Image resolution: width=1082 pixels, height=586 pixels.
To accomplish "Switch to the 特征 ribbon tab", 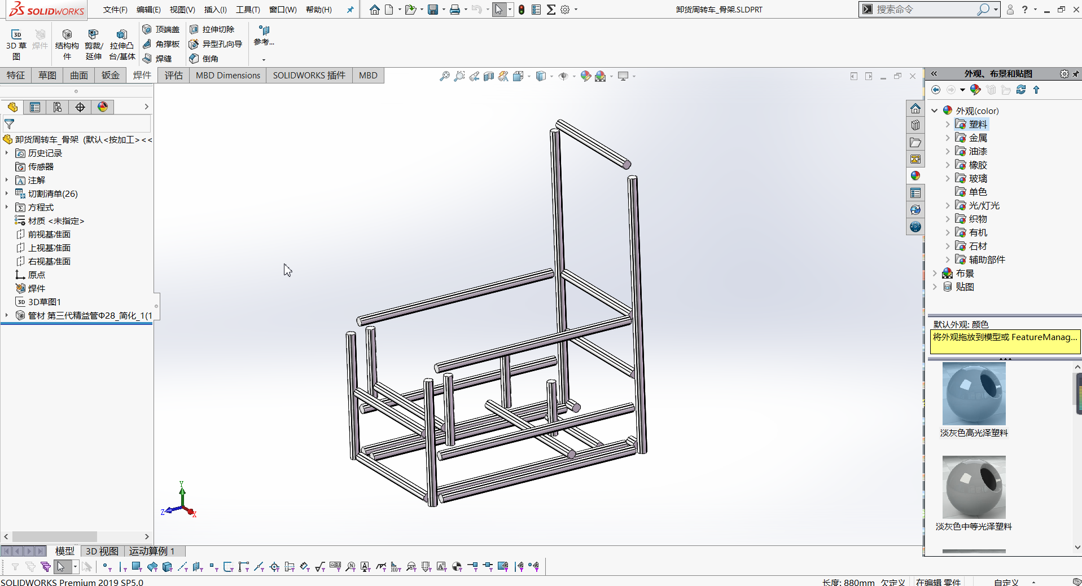I will pos(16,76).
